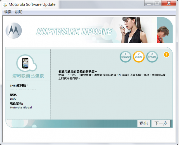Click the IMEI序列號 label
This screenshot has width=179, height=145.
click(19, 85)
